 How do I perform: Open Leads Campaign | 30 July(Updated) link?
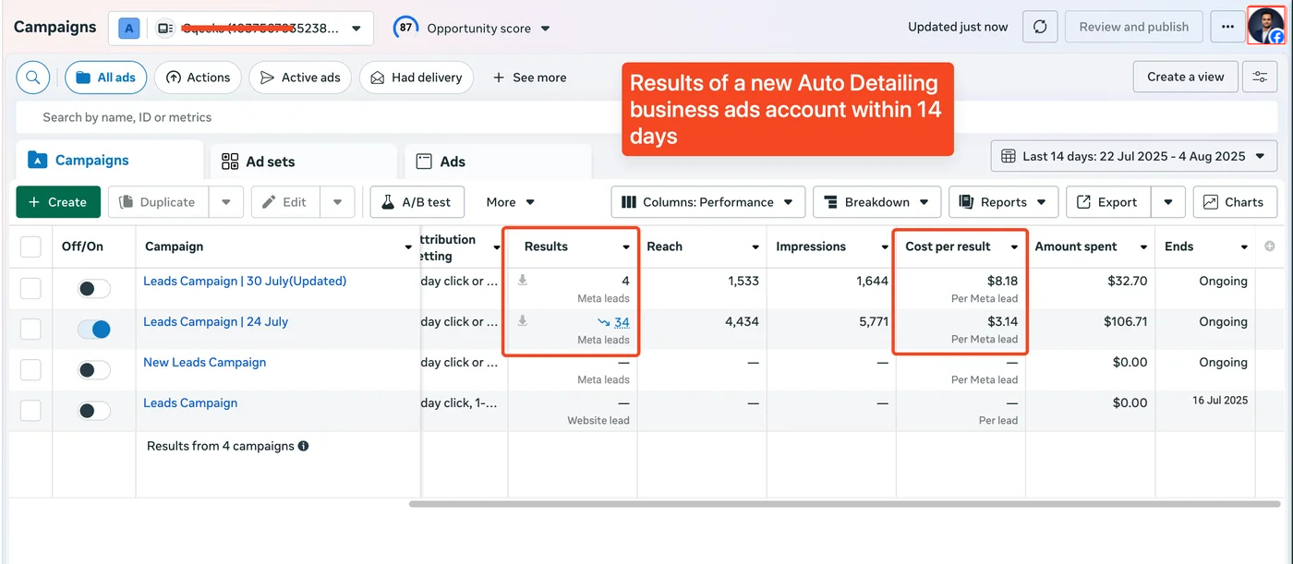[x=245, y=281]
